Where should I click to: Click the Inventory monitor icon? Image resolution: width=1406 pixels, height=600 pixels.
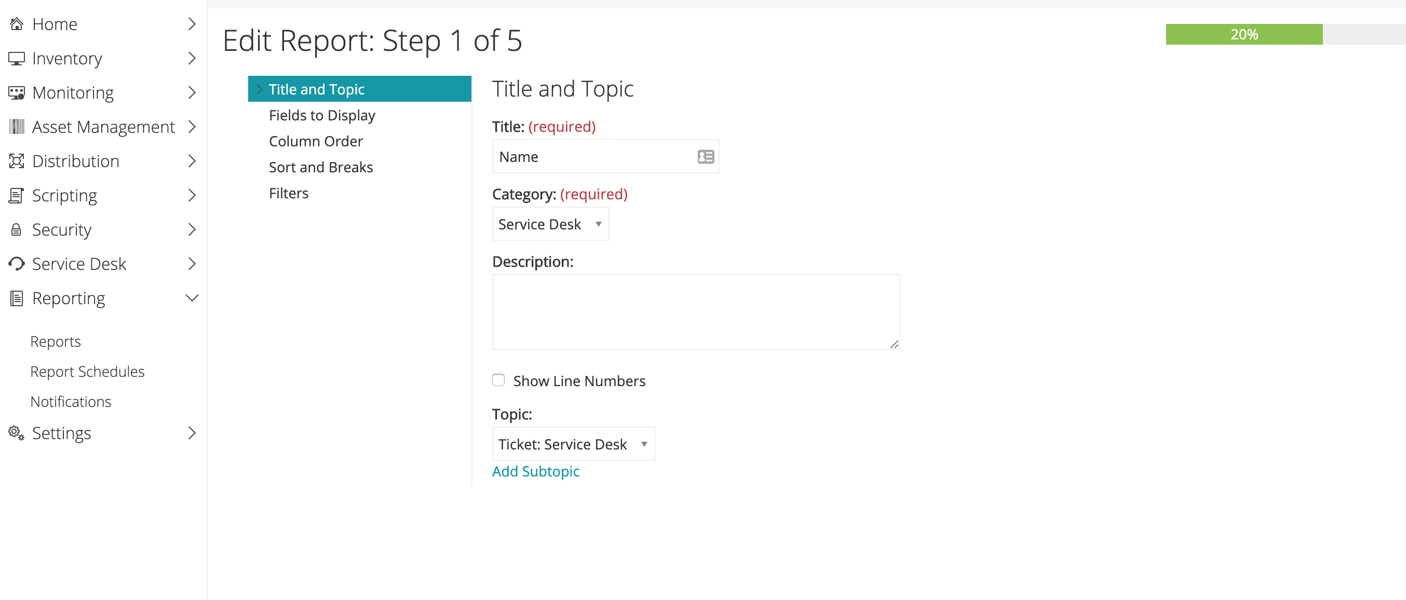(17, 58)
